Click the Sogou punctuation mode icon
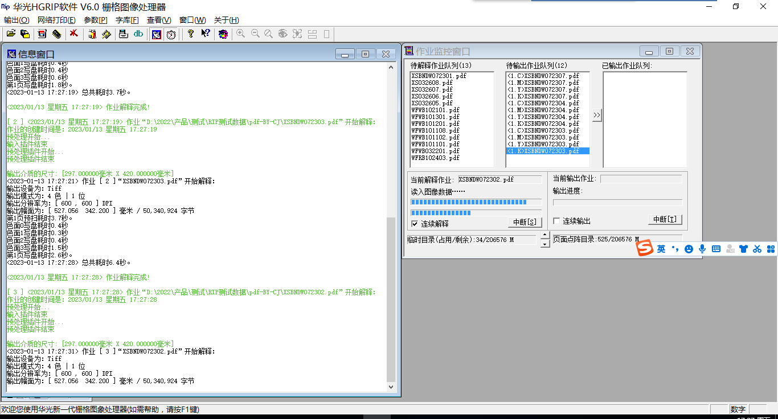 [675, 249]
